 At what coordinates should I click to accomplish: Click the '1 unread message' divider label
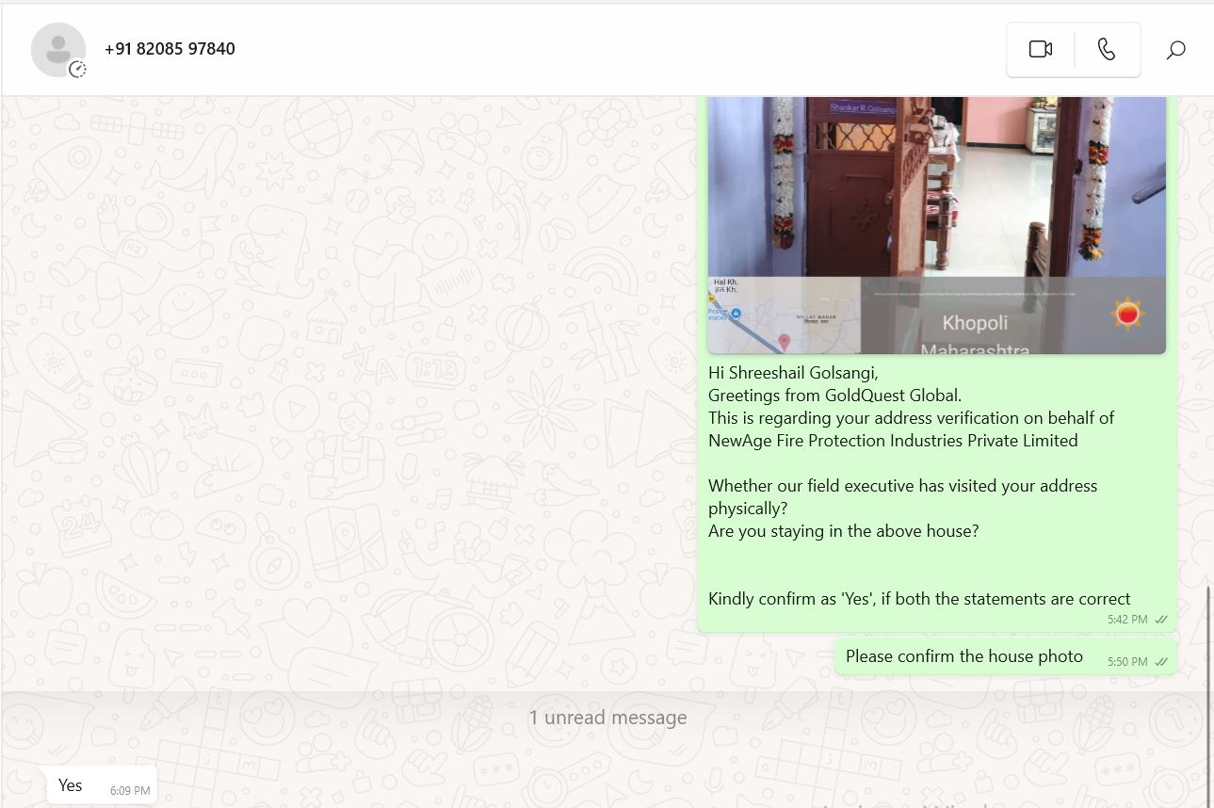point(607,718)
